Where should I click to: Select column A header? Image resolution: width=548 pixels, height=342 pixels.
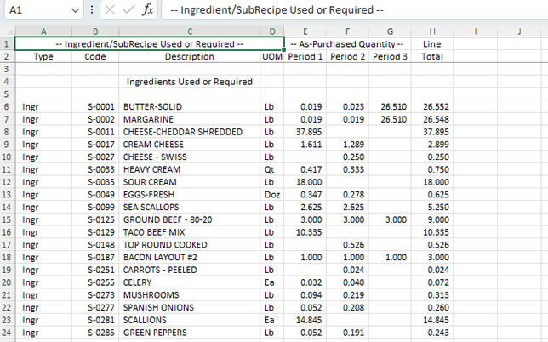click(43, 31)
